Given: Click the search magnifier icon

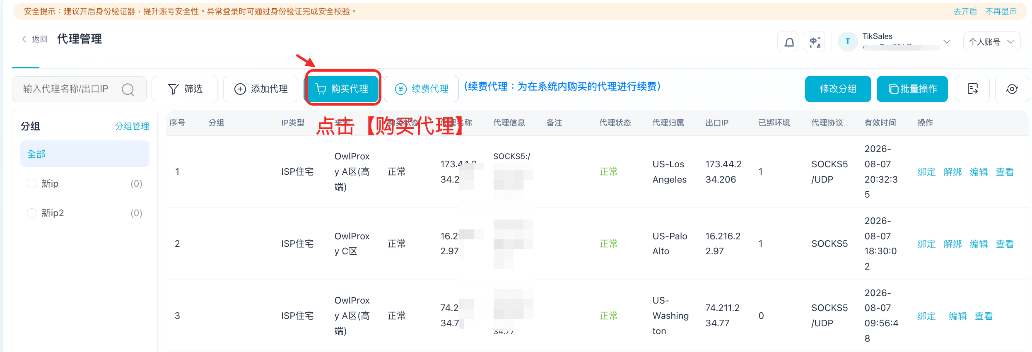Looking at the screenshot, I should pos(128,89).
